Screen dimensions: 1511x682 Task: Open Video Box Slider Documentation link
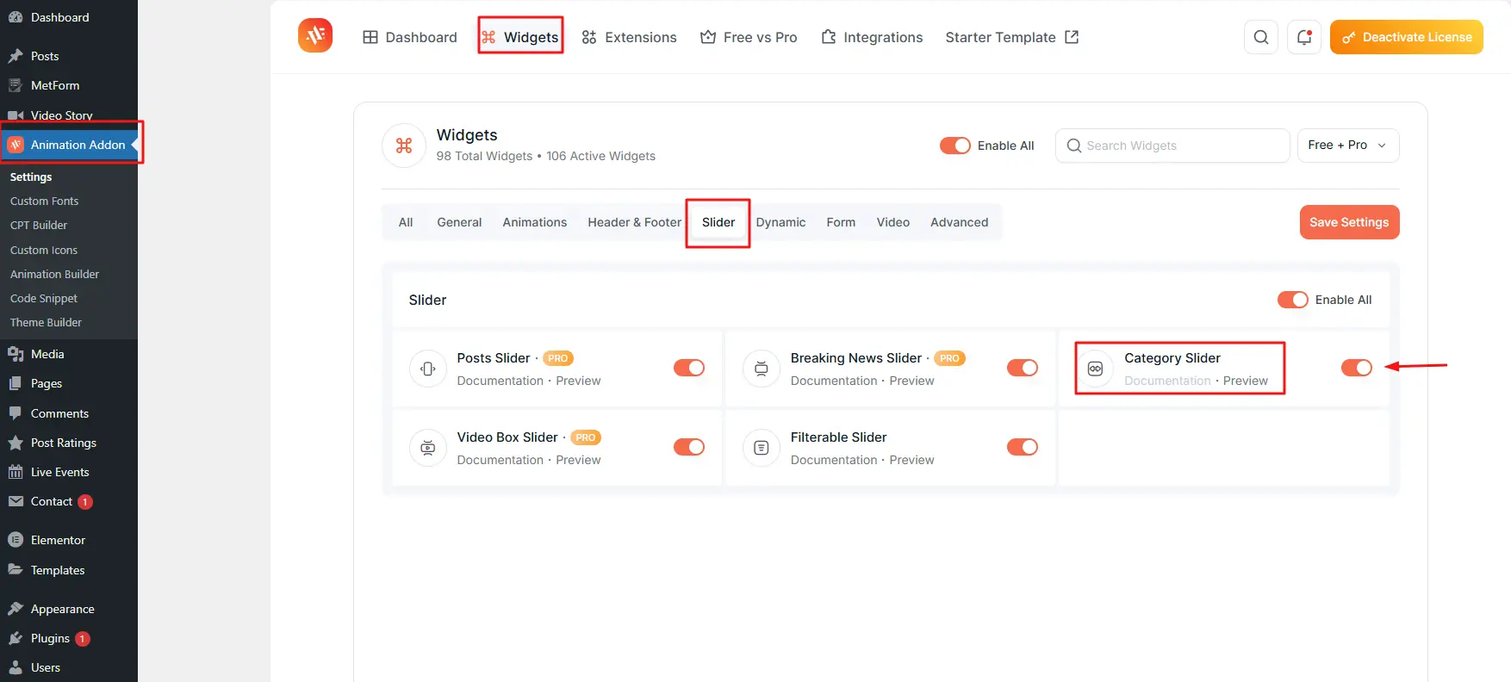tap(501, 460)
